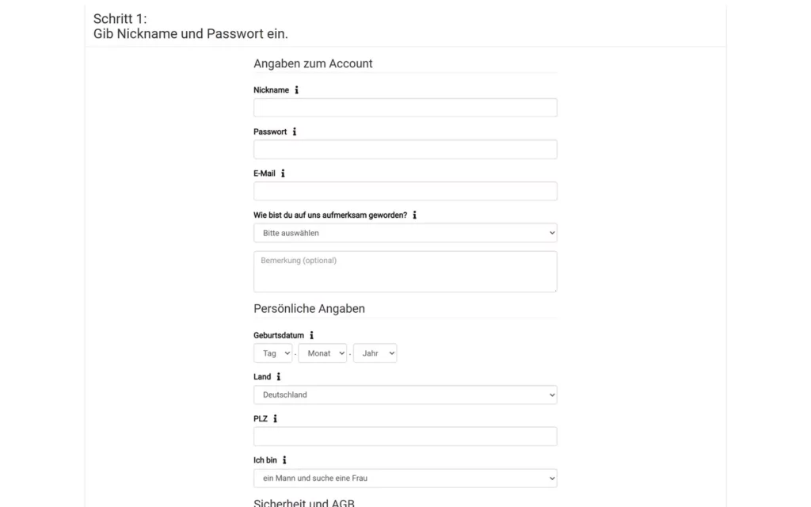The width and height of the screenshot is (811, 507).
Task: Click the E-Mail text field
Action: pos(405,190)
